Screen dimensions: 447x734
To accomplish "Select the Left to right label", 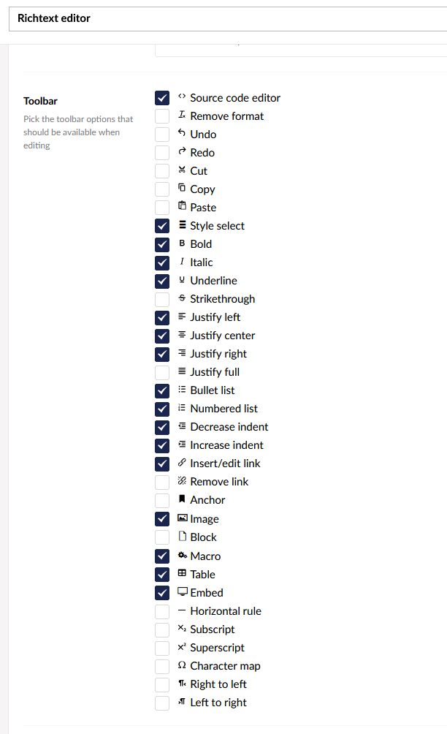I will tap(218, 703).
